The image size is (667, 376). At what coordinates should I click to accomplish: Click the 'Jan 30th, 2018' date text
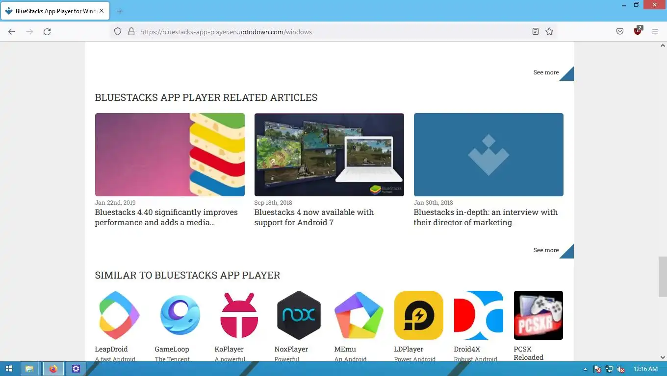tap(434, 203)
